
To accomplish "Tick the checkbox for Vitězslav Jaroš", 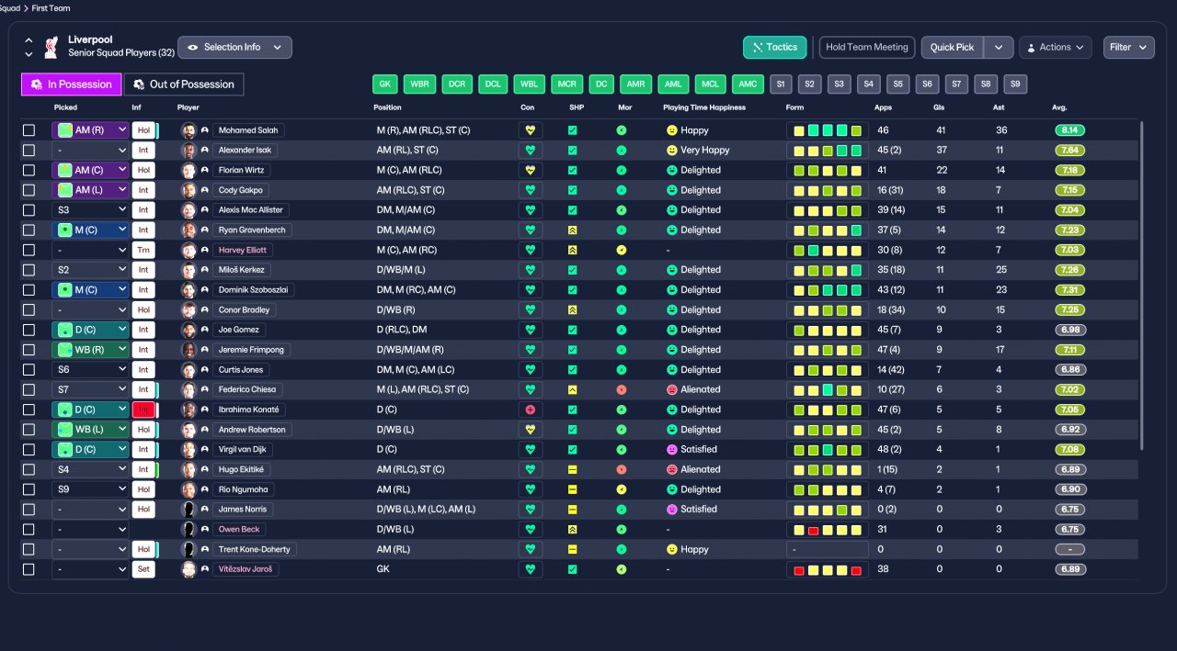I will [x=29, y=569].
